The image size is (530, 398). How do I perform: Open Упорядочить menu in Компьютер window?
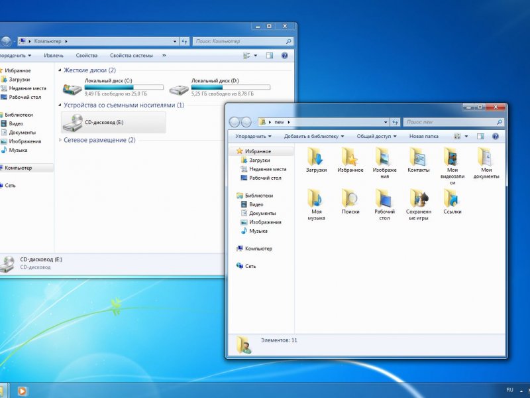15,56
